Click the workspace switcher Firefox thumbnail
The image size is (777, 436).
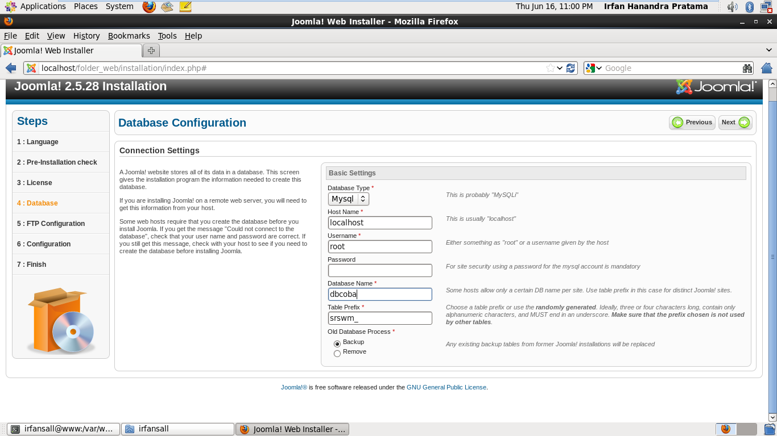(726, 429)
